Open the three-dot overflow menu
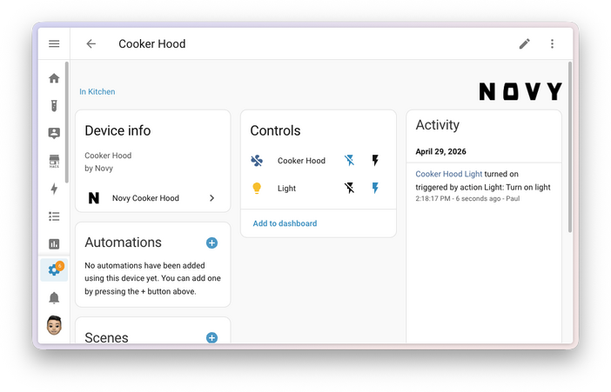The image size is (611, 392). [552, 43]
